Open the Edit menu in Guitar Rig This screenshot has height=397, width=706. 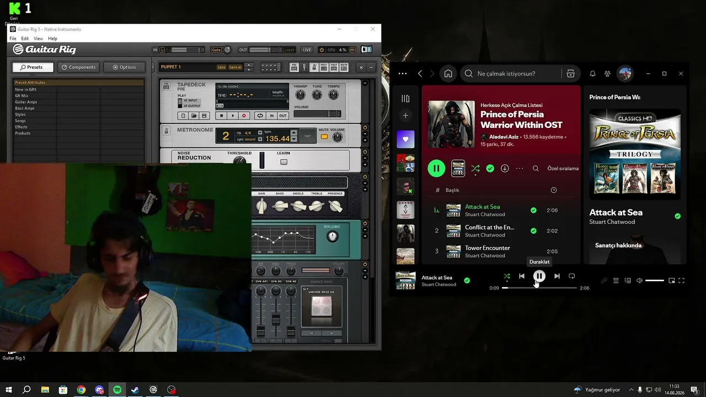[x=25, y=39]
